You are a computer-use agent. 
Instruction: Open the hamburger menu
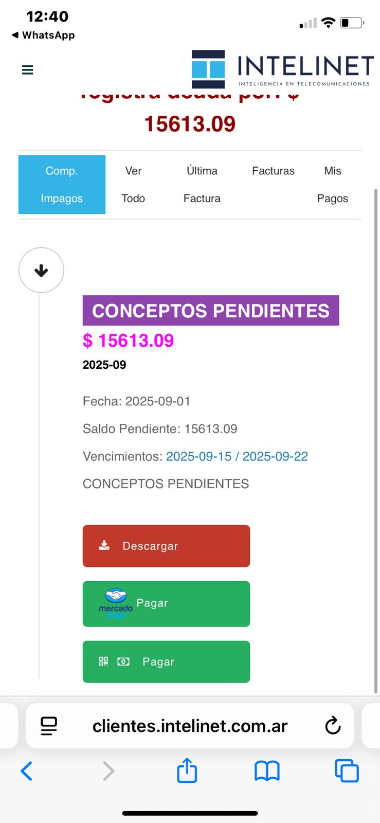pyautogui.click(x=28, y=70)
